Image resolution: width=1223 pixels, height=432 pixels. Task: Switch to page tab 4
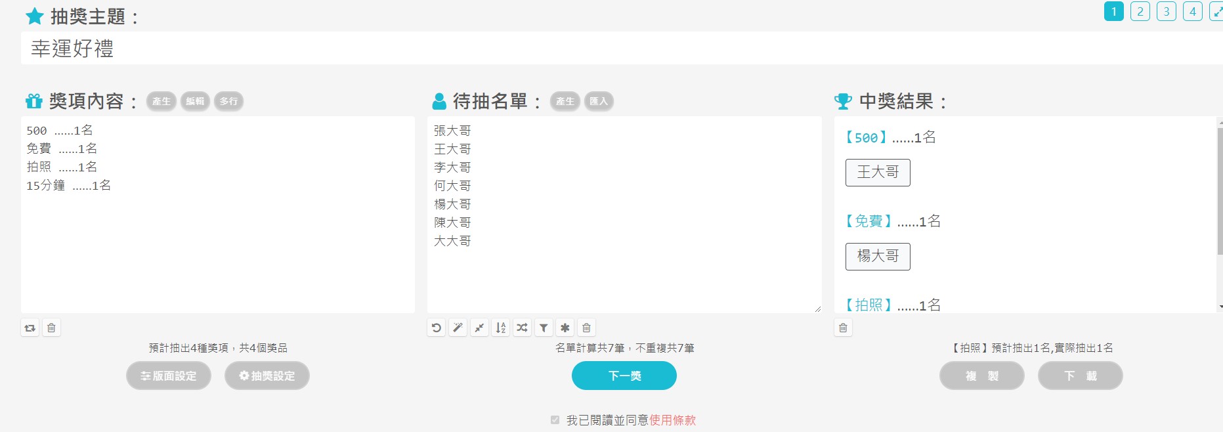pos(1192,11)
